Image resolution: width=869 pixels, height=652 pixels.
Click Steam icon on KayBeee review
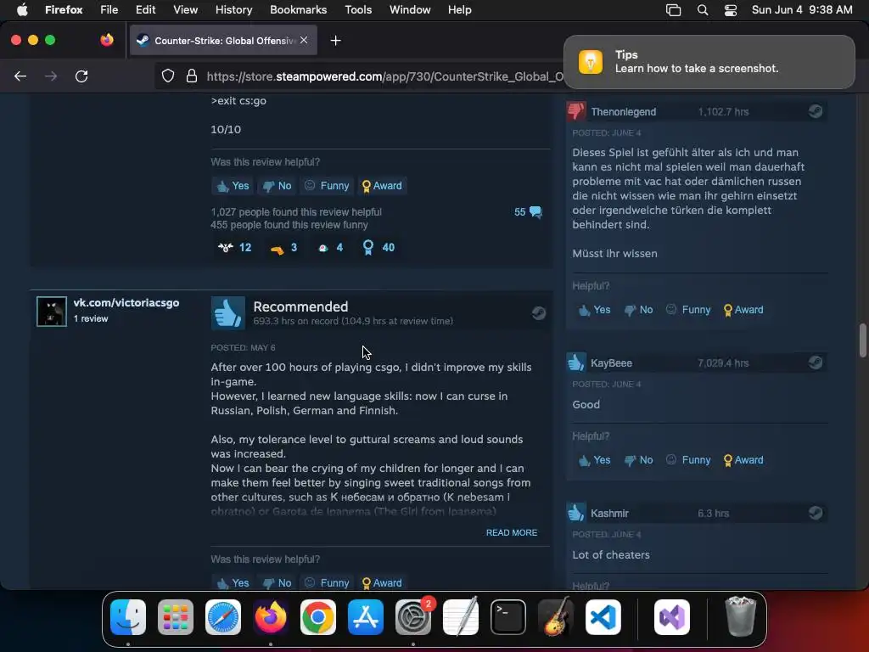click(815, 363)
